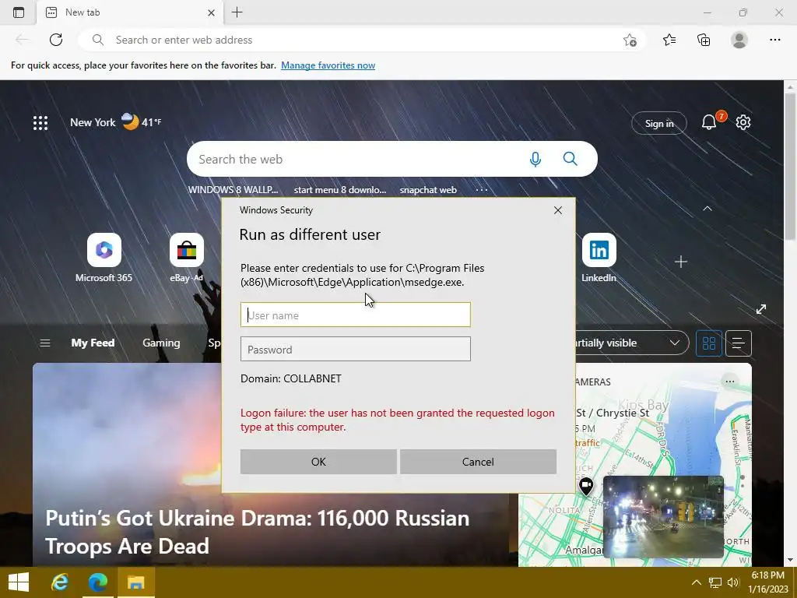Screen dimensions: 797x598
Task: Close the New tab tab
Action: pyautogui.click(x=212, y=12)
